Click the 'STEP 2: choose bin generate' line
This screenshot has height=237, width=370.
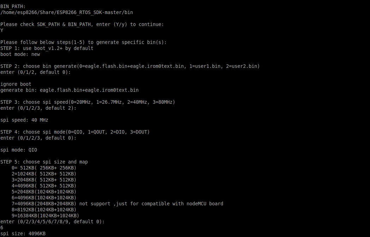pyautogui.click(x=130, y=66)
